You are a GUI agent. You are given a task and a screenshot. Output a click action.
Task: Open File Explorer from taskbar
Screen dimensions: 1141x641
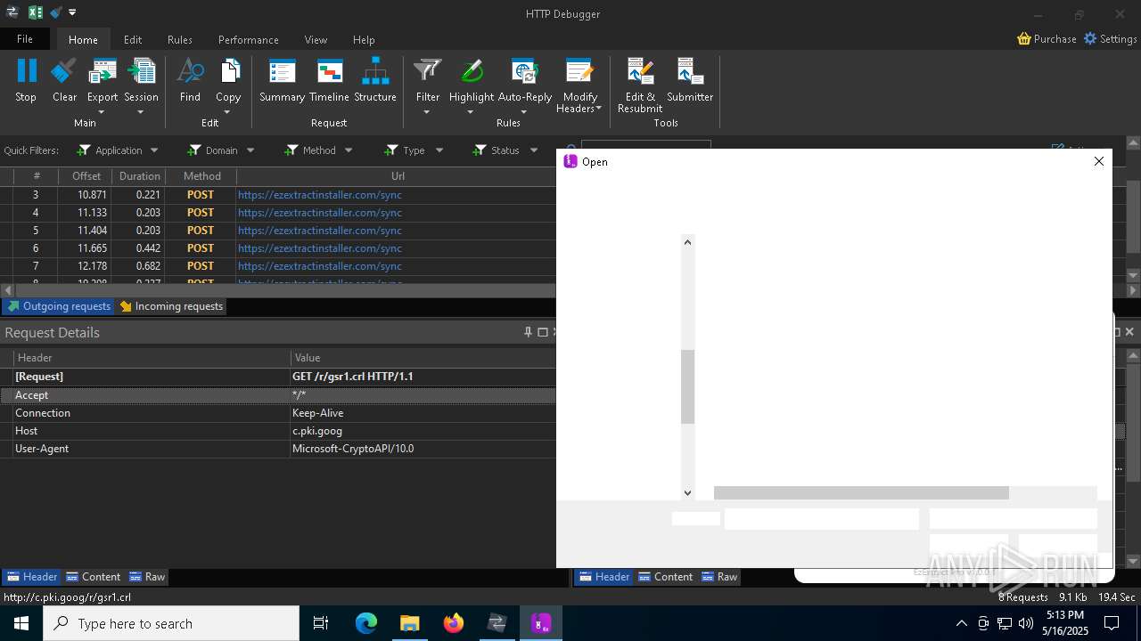pyautogui.click(x=410, y=623)
